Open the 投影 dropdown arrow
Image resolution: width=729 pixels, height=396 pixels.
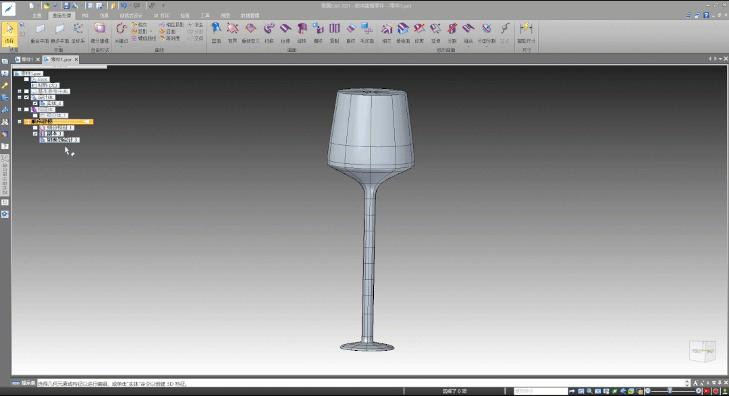(x=151, y=32)
